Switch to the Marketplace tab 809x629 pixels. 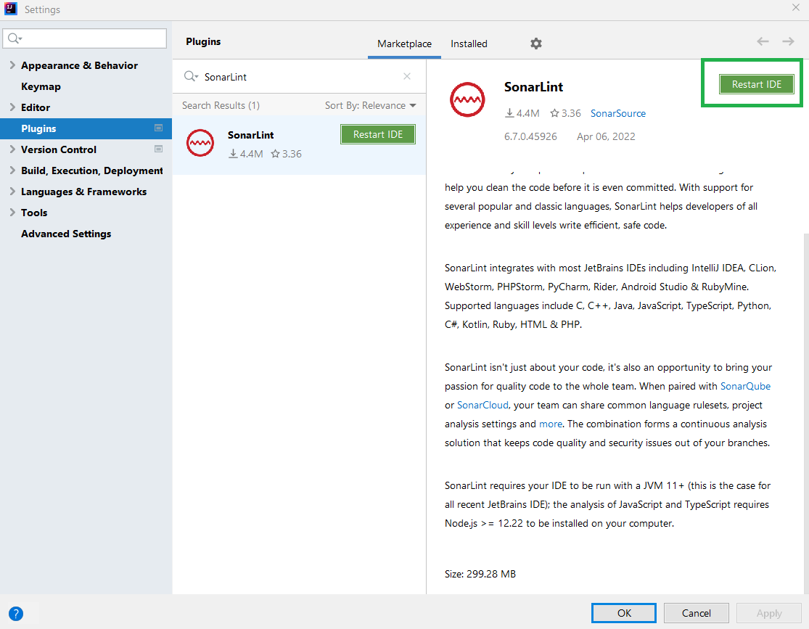[x=405, y=44]
